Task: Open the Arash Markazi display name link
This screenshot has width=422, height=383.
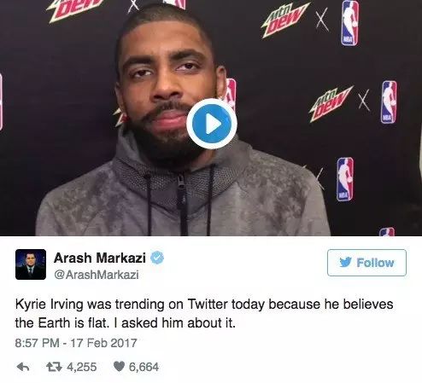Action: coord(100,258)
